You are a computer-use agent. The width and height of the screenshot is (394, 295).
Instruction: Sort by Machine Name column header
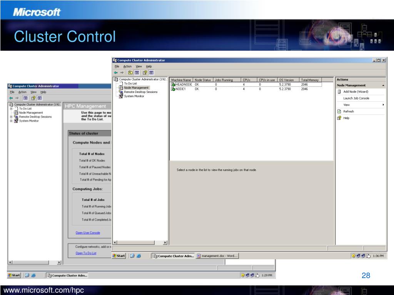(181, 80)
